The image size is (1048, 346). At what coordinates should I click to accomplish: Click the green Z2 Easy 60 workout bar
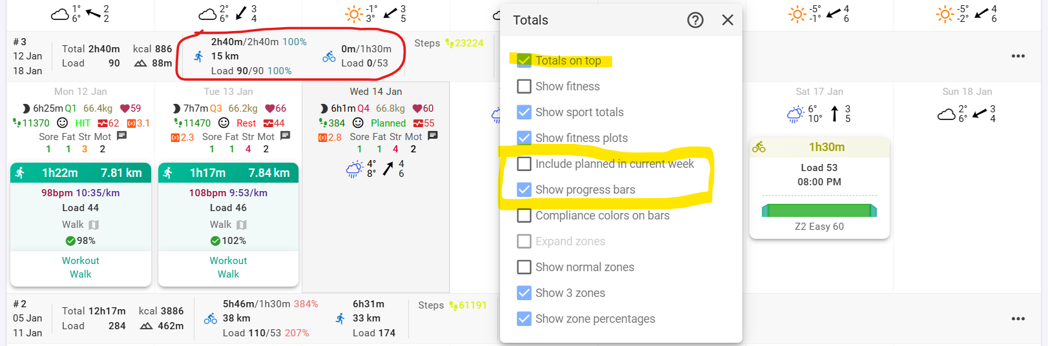(x=819, y=210)
